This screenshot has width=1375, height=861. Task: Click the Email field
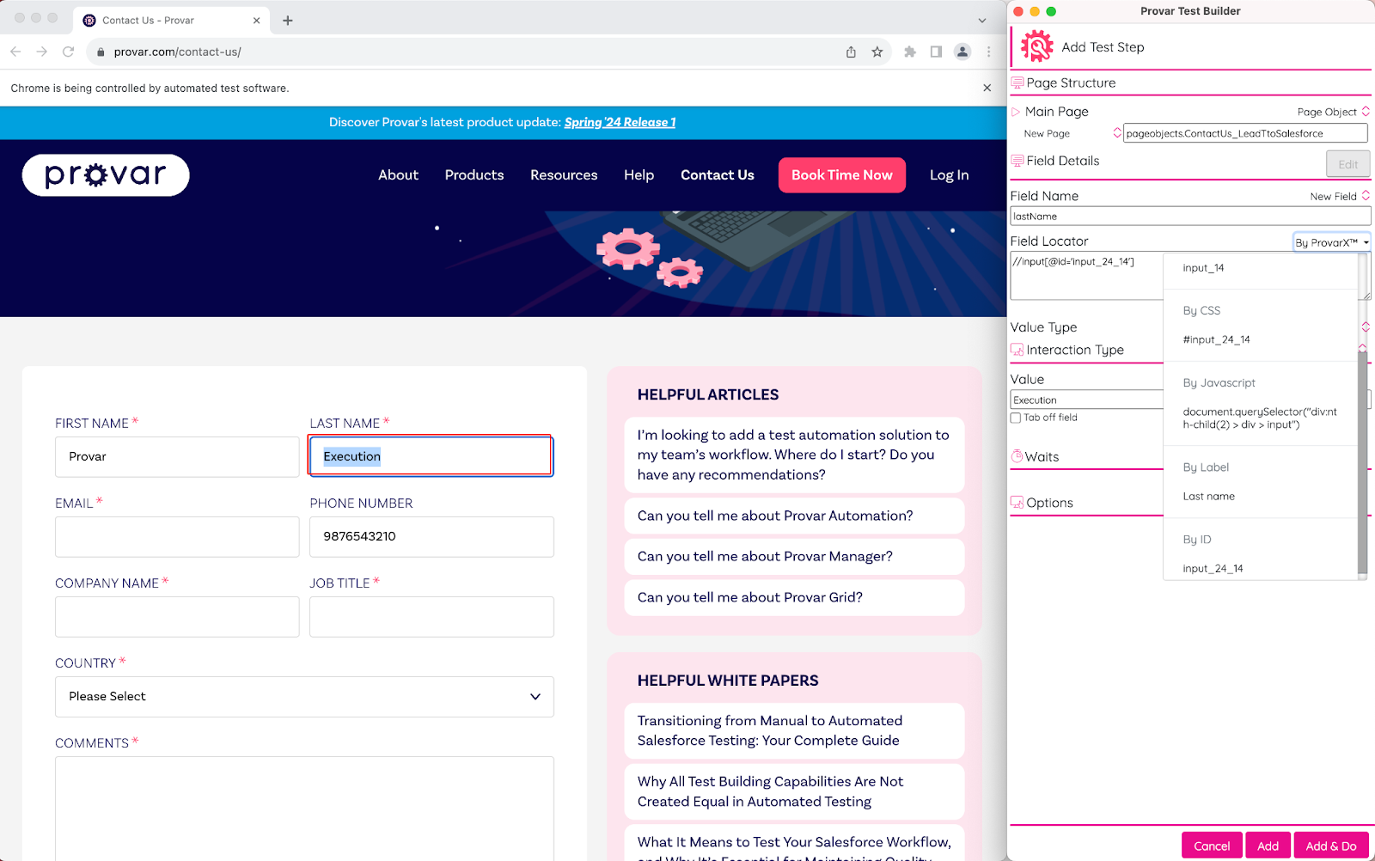(x=177, y=537)
